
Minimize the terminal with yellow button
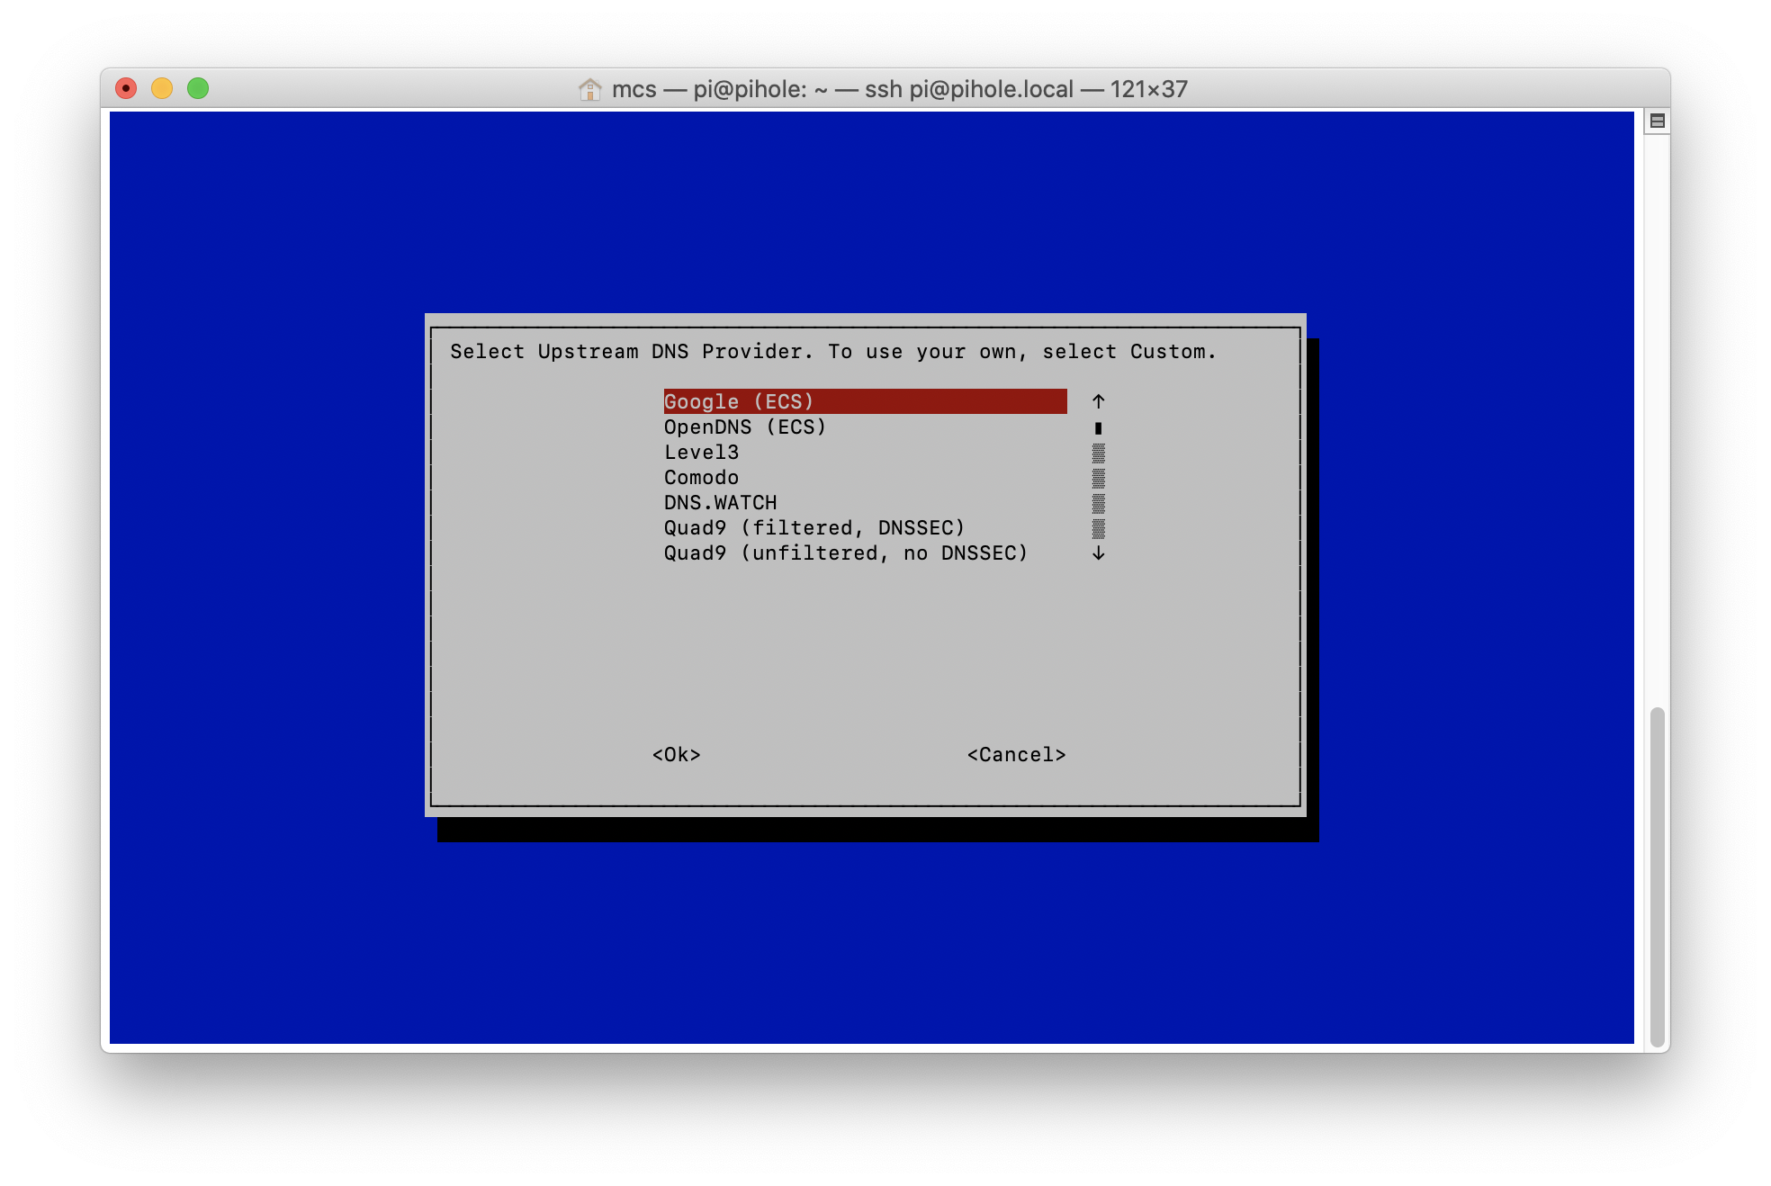click(x=162, y=88)
